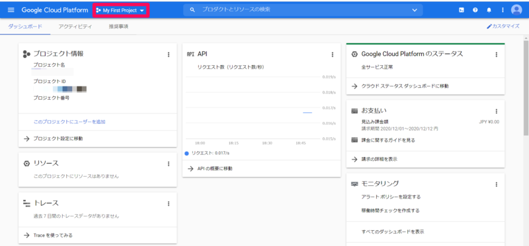Click the リソース card icon

[26, 164]
